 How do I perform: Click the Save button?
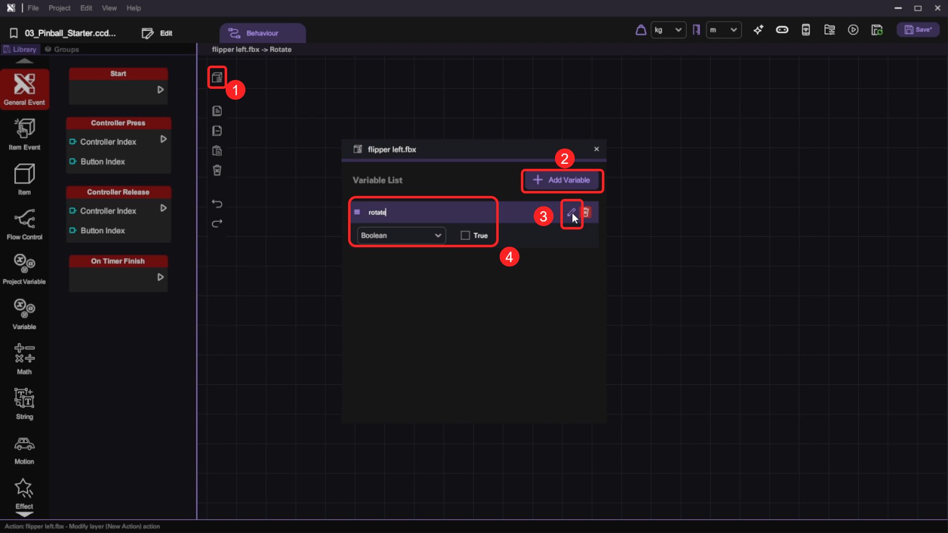point(917,30)
